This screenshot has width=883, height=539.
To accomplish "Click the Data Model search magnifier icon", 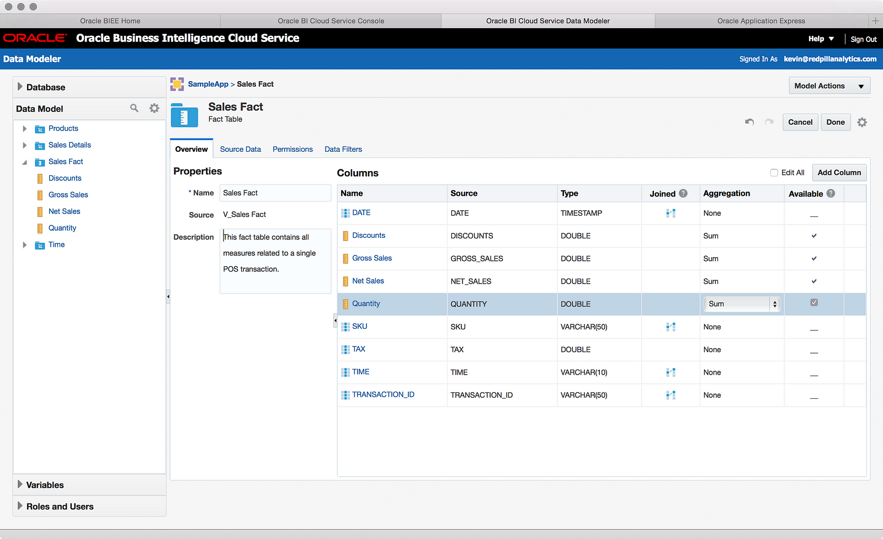I will coord(134,108).
